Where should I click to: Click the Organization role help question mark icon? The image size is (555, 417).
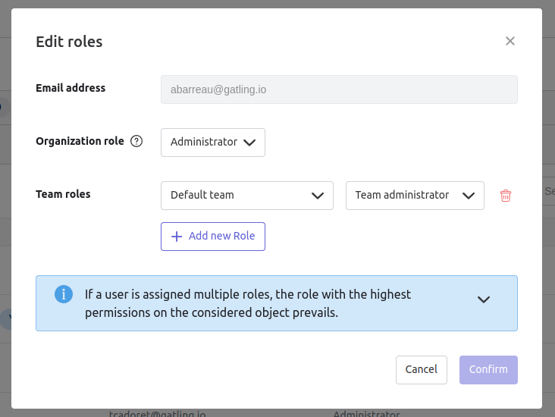136,141
